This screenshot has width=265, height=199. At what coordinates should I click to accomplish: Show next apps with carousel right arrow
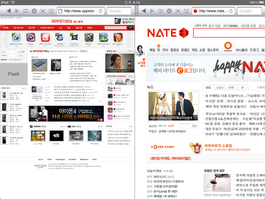point(131,40)
